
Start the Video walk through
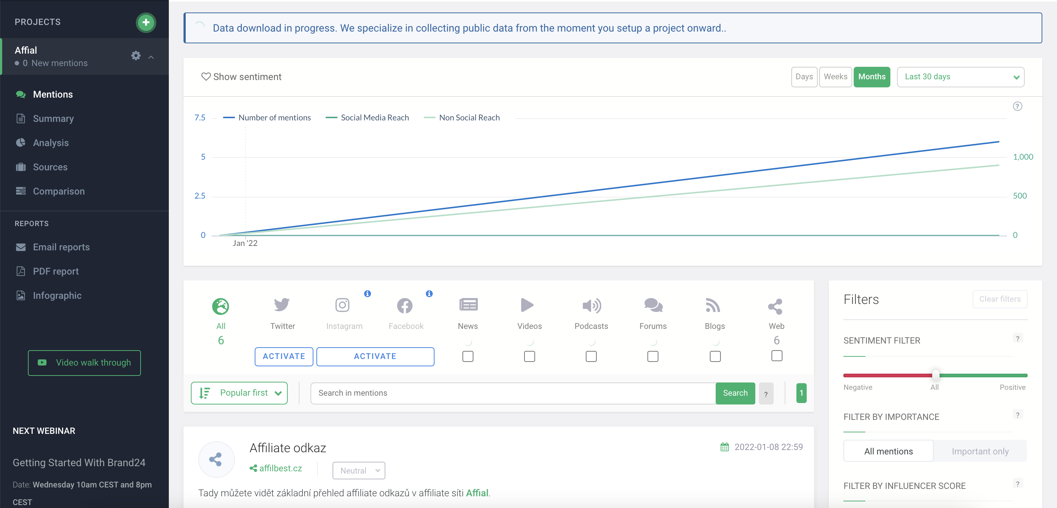point(84,363)
